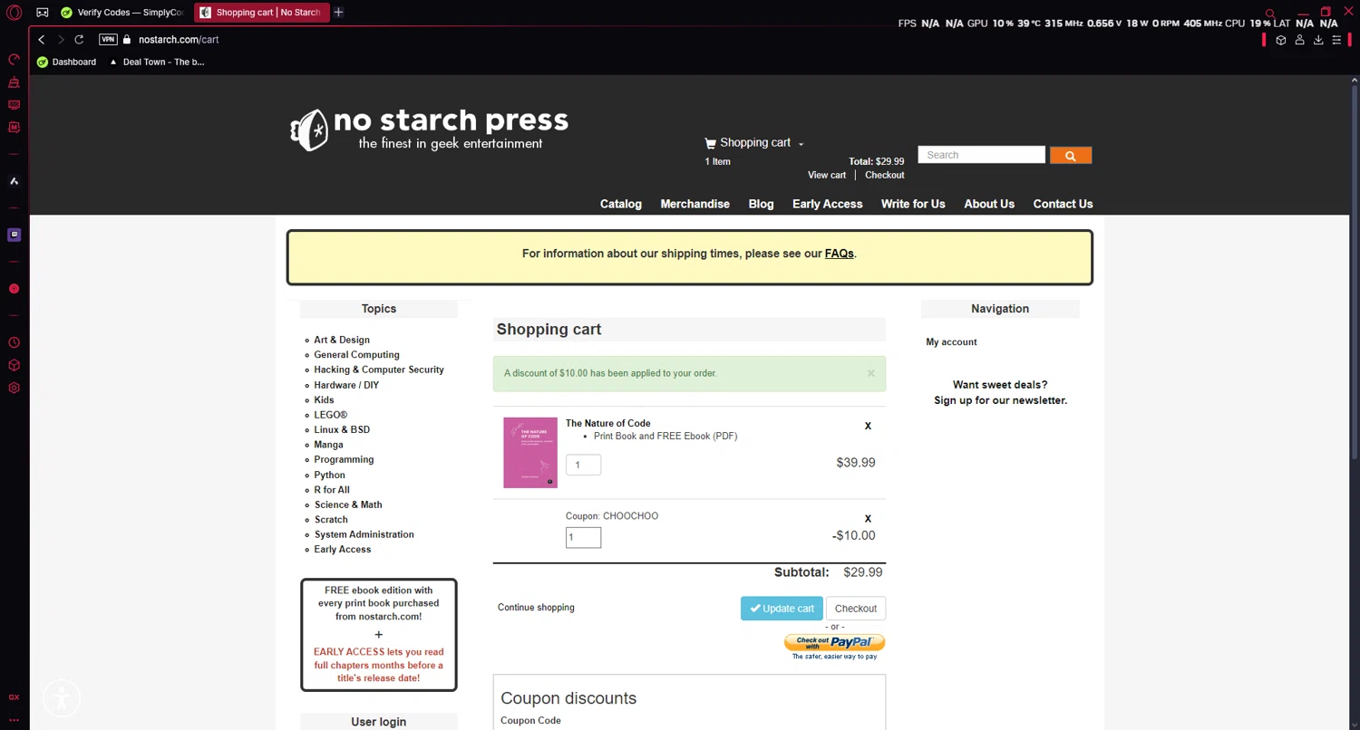Click Checkout link in page header
Viewport: 1360px width, 730px height.
tap(884, 175)
